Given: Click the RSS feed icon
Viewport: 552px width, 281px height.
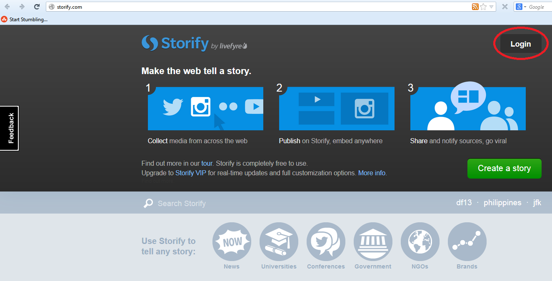Looking at the screenshot, I should [x=475, y=7].
